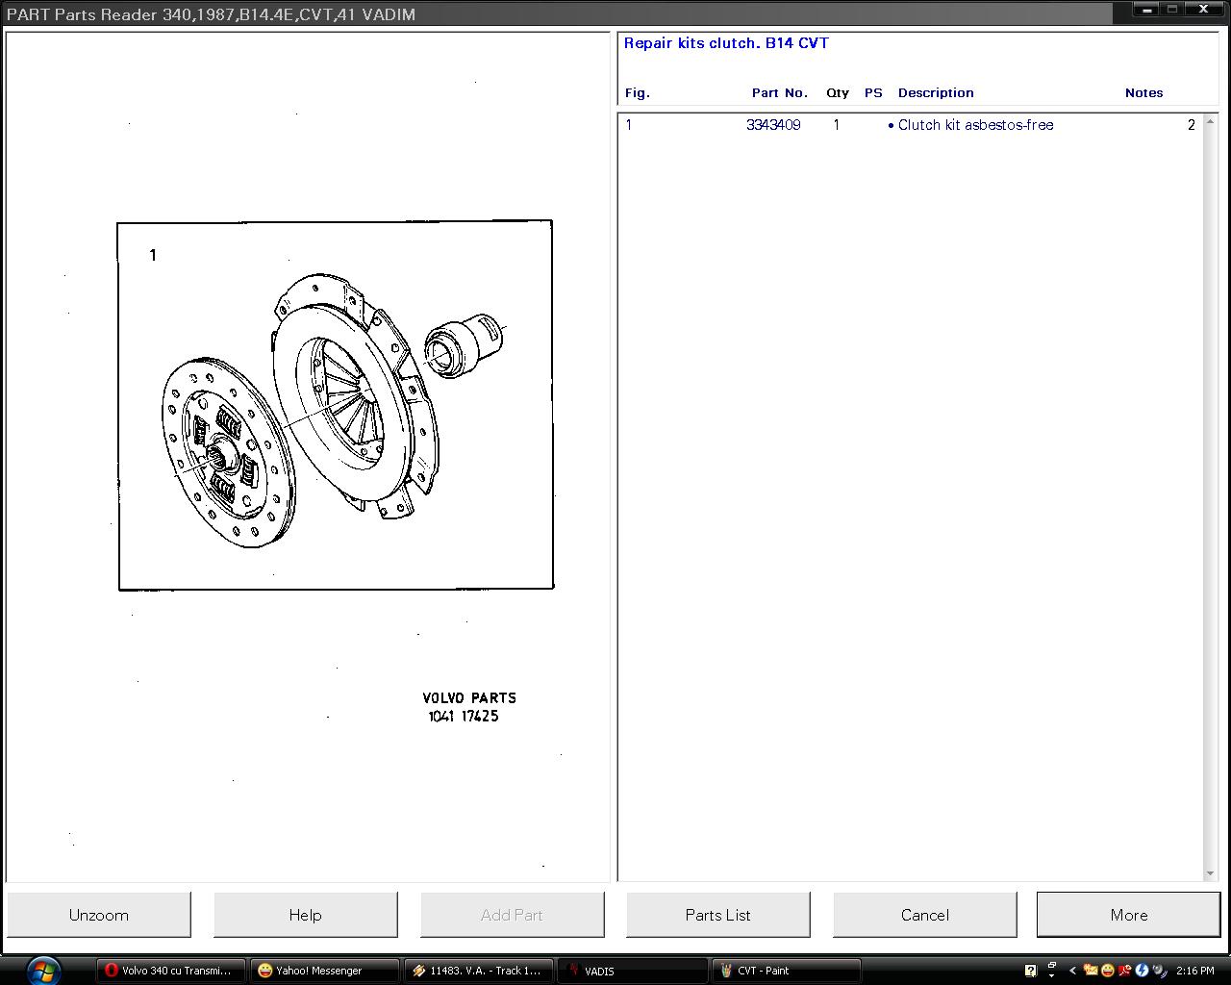Click the volume speaker tray icon
Screen dimensions: 1231x985
(1159, 971)
